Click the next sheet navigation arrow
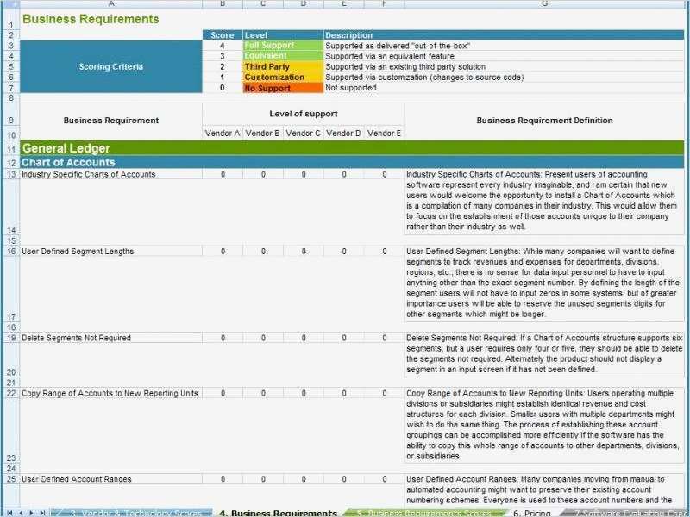 pyautogui.click(x=31, y=513)
